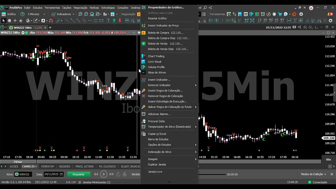Click the replay play button
Viewport: 336px width, 189px height.
(x=104, y=174)
